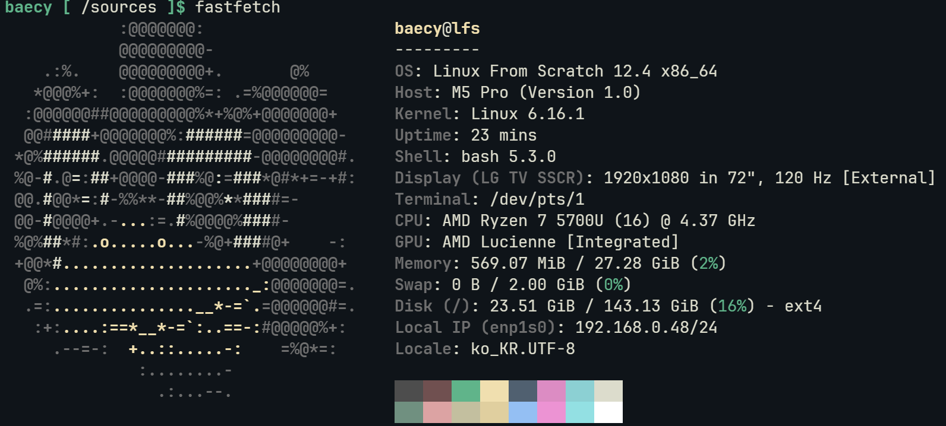Click the green swatch in the top color row

(466, 391)
